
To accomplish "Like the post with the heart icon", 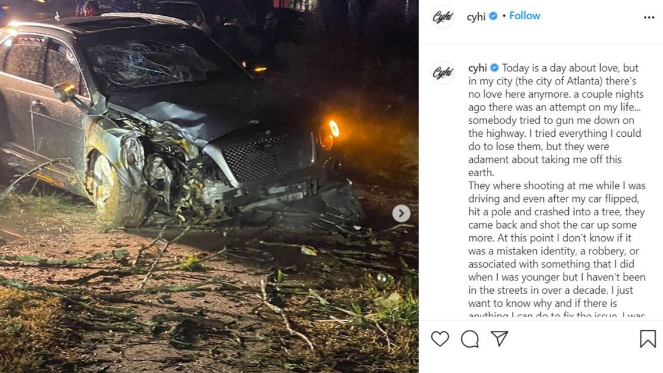I will (x=440, y=339).
